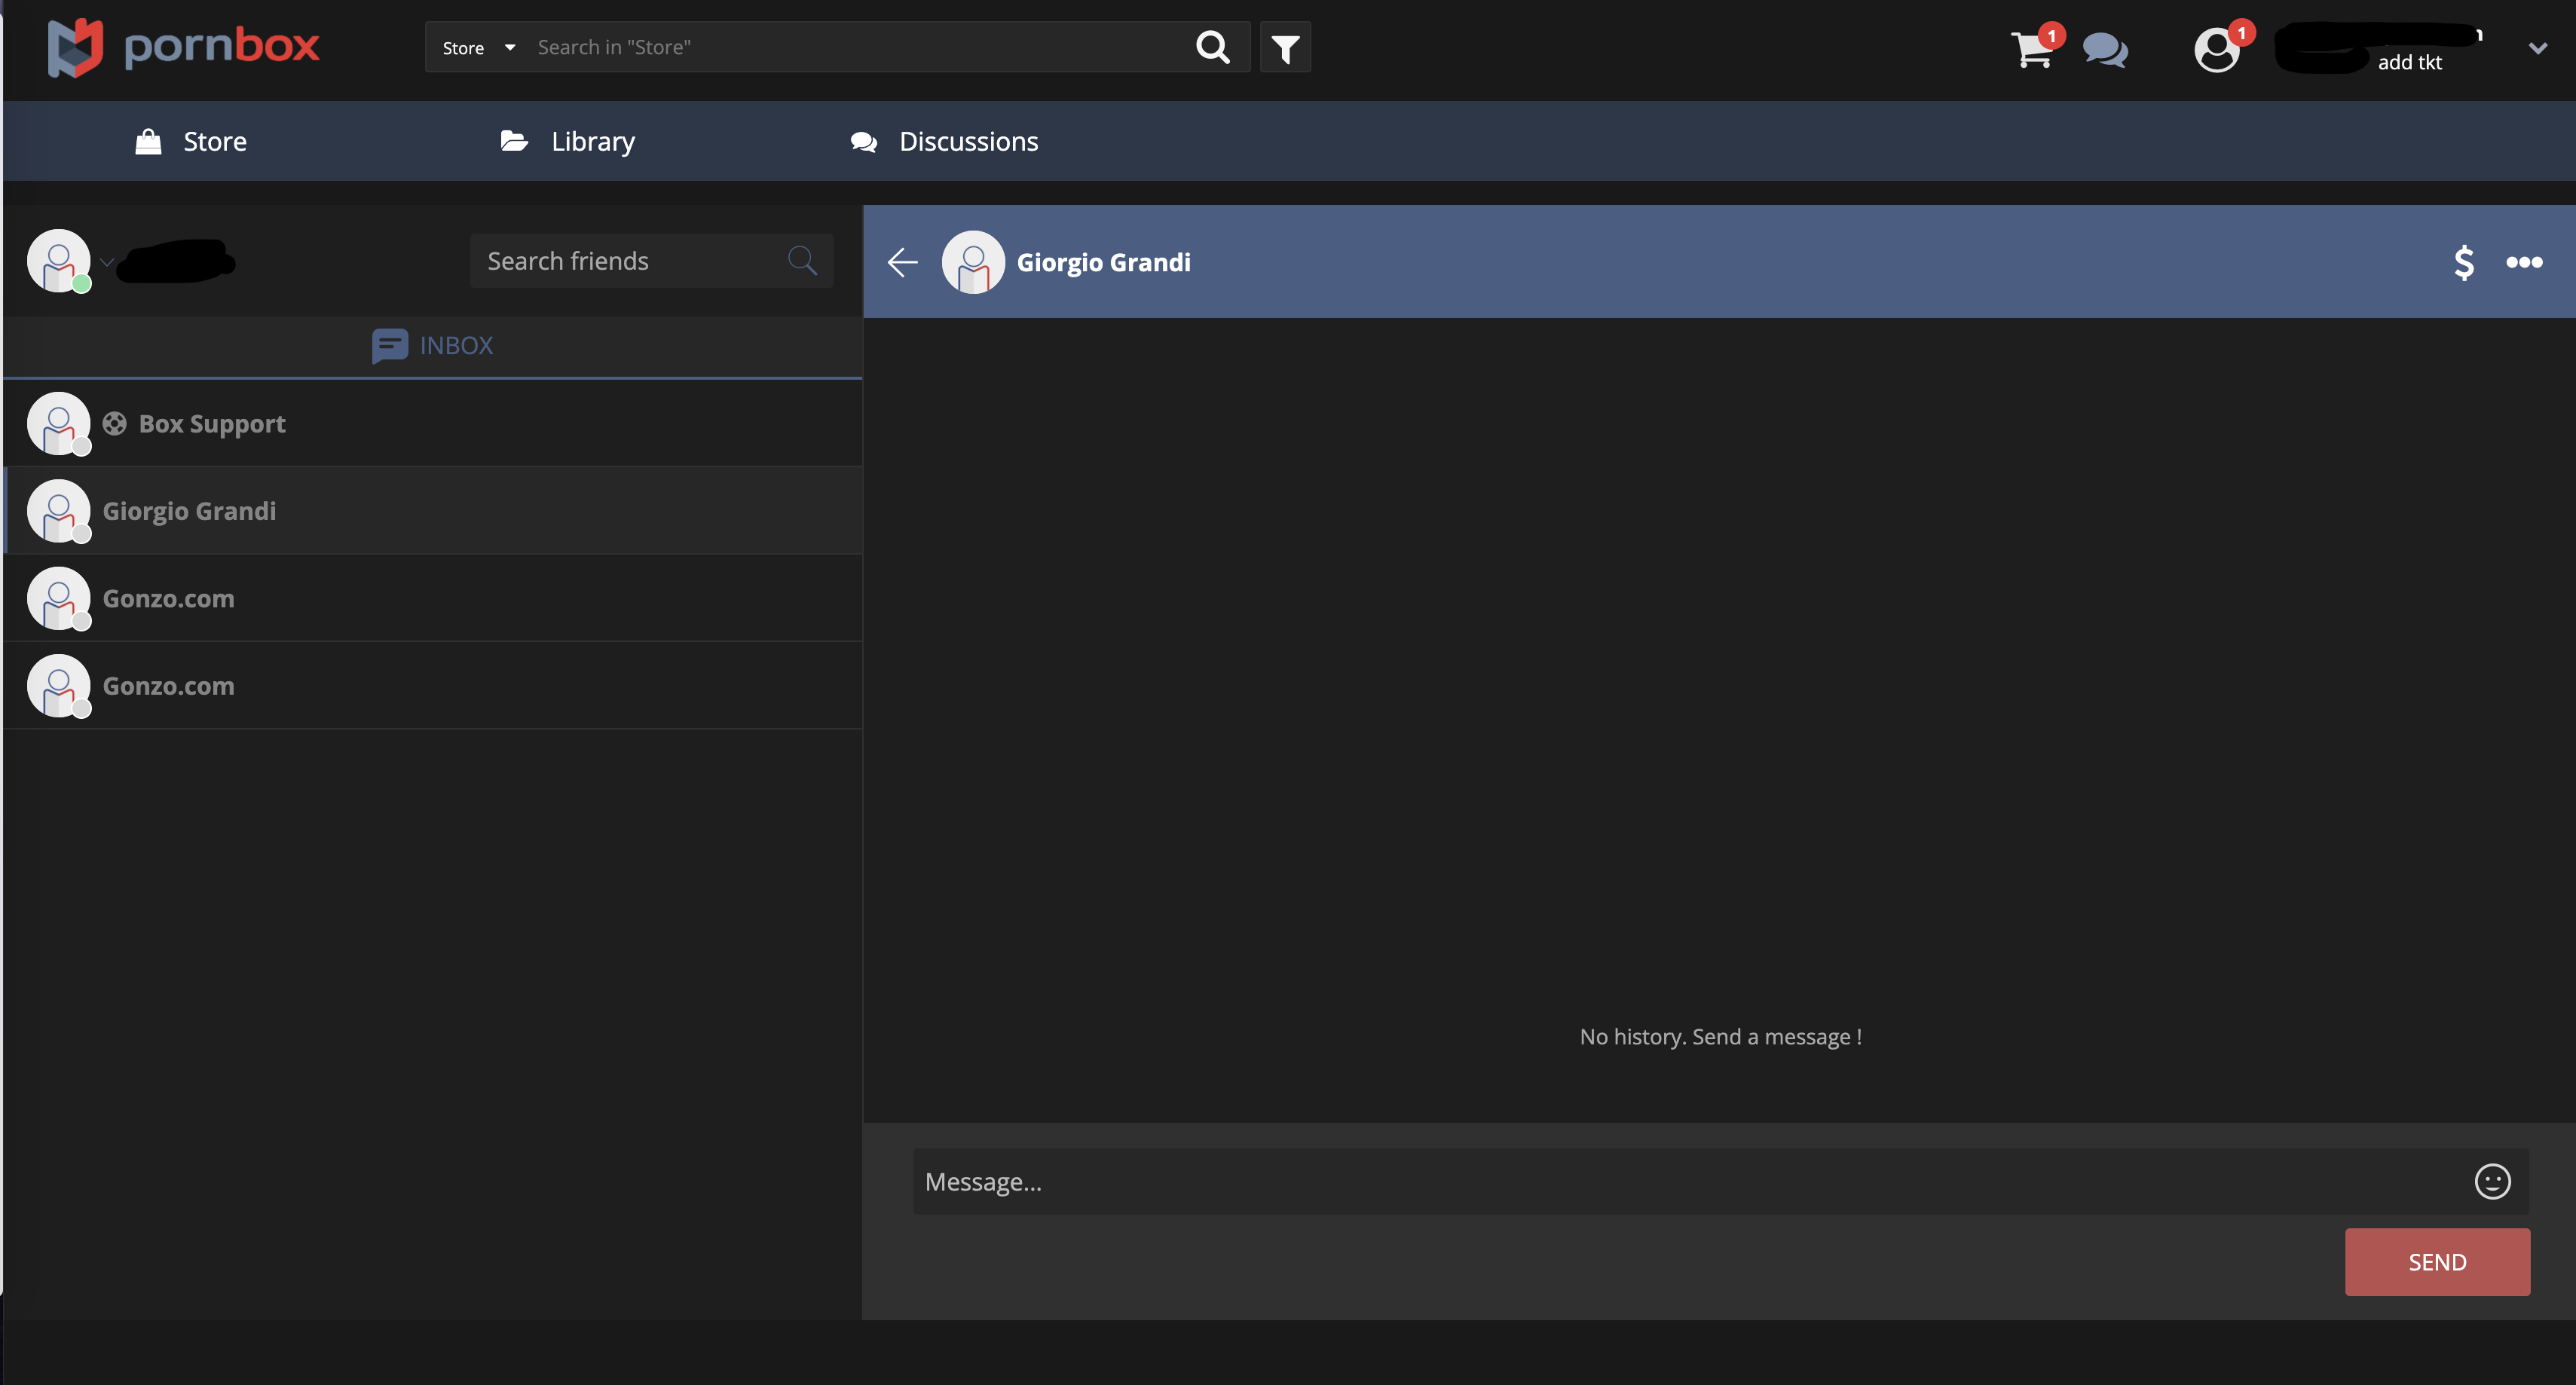Go back using the chat arrow
The height and width of the screenshot is (1385, 2576).
pos(902,262)
